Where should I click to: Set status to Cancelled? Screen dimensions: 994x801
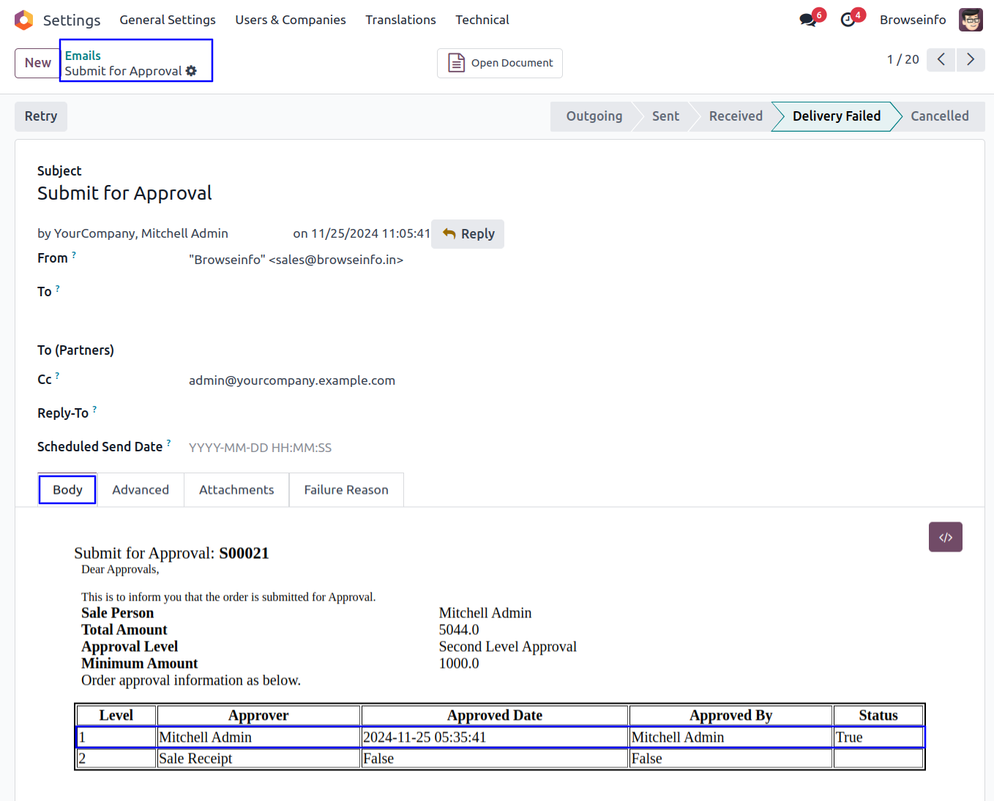(x=939, y=116)
